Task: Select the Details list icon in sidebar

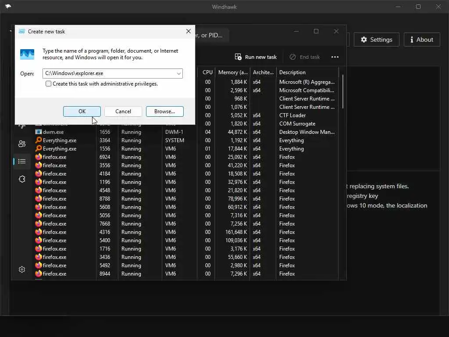Action: point(22,161)
